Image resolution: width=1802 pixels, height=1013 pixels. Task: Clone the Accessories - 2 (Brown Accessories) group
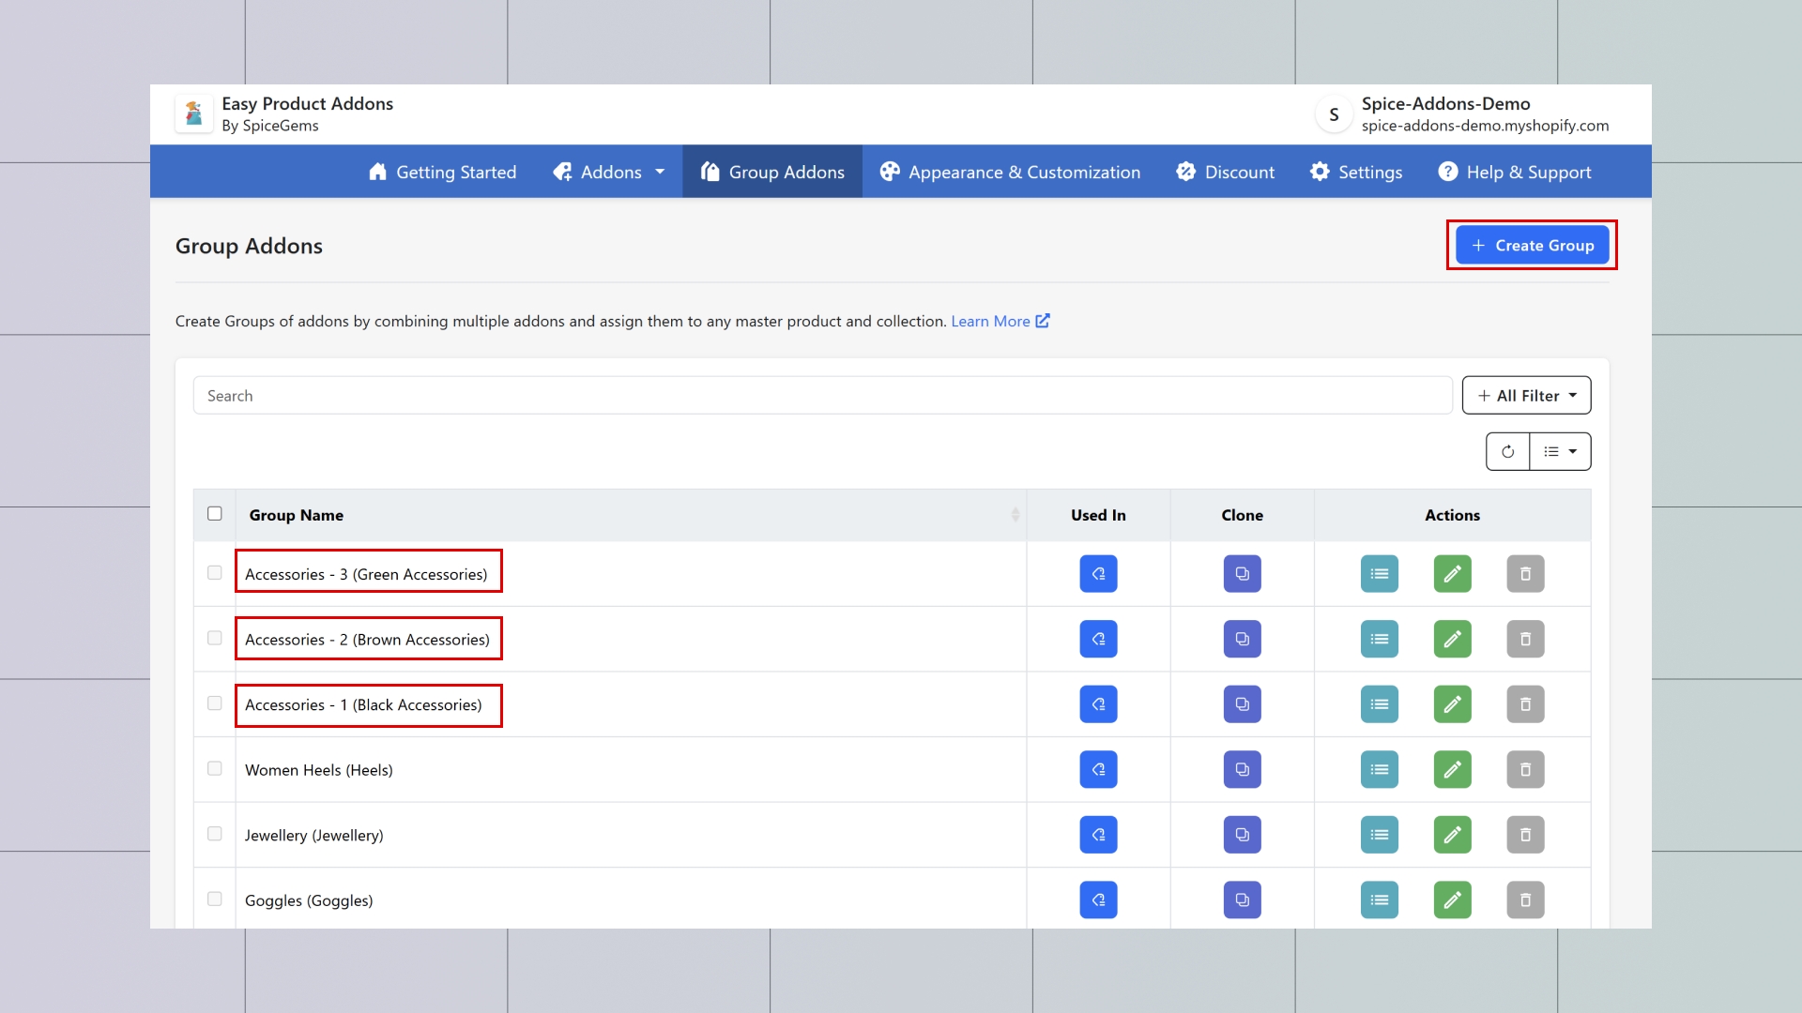click(x=1242, y=640)
